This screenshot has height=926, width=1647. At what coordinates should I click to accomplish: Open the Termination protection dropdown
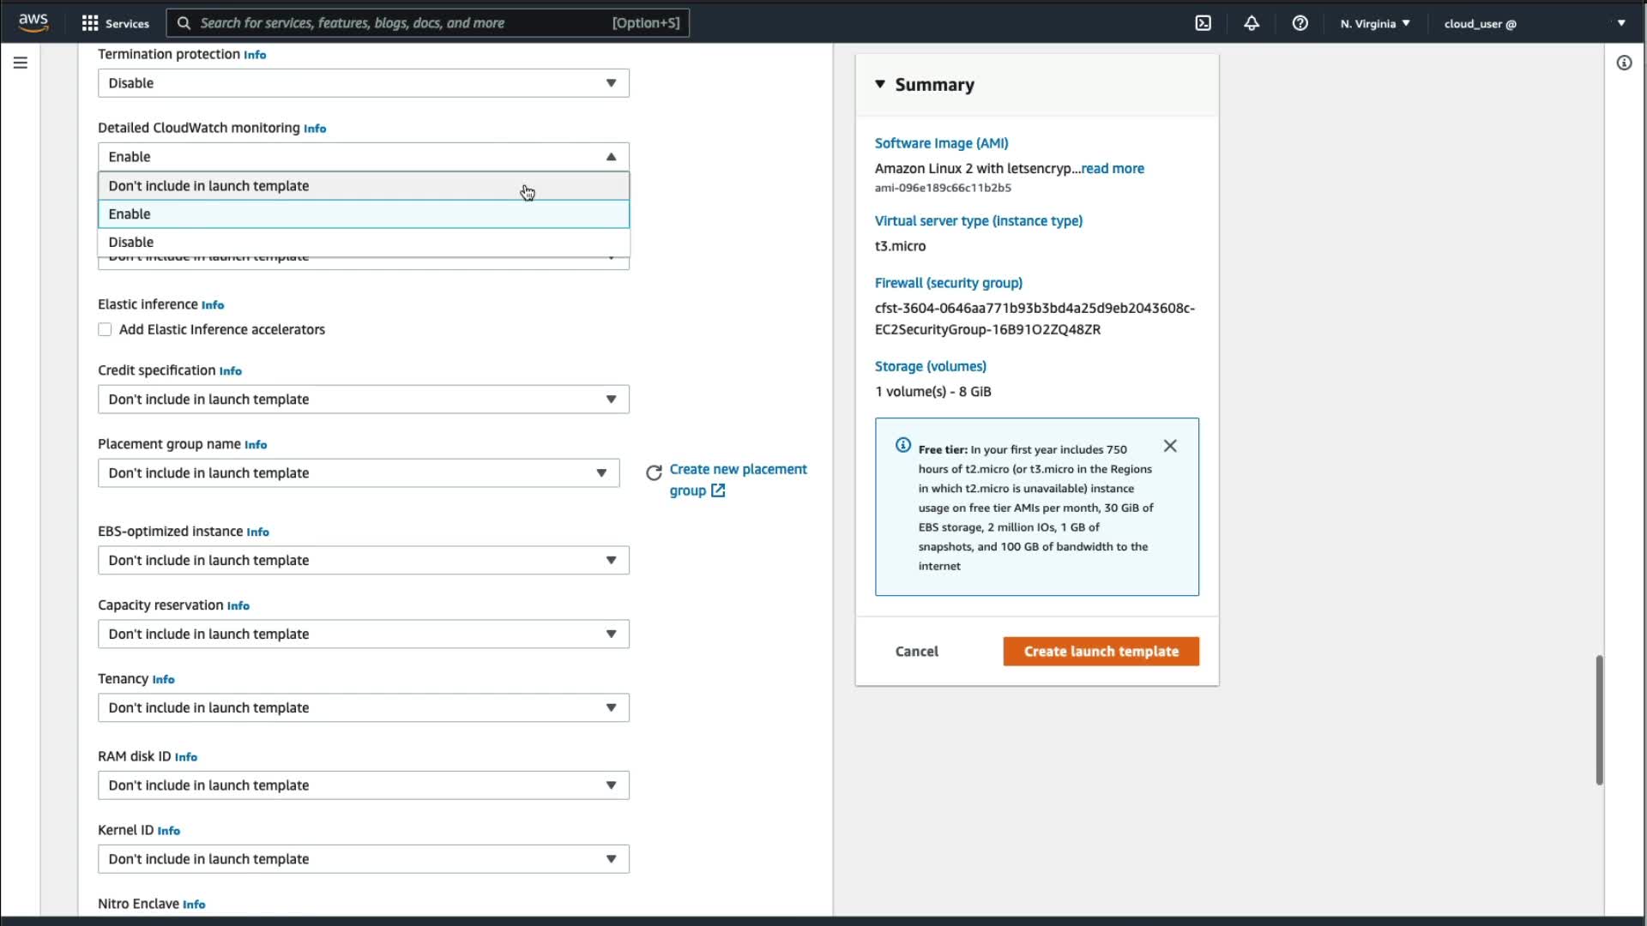tap(363, 83)
